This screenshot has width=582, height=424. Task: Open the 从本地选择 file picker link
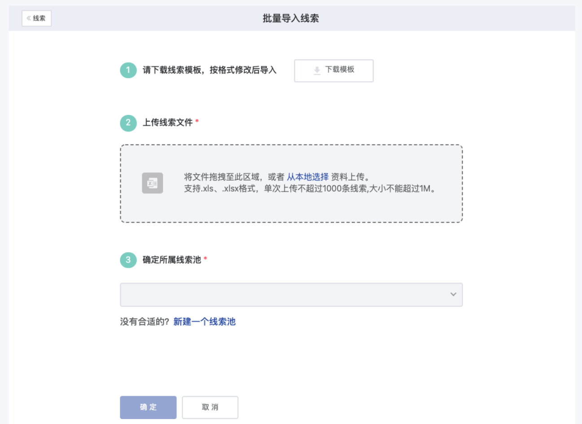[308, 177]
